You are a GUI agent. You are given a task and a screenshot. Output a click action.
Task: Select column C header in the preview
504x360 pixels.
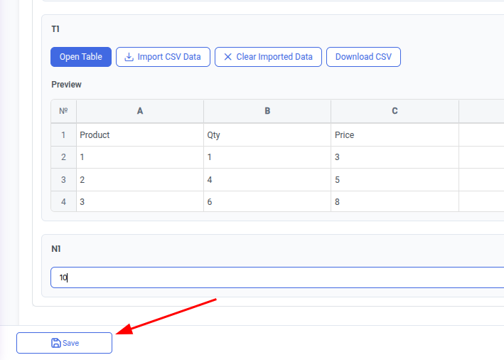pyautogui.click(x=395, y=111)
